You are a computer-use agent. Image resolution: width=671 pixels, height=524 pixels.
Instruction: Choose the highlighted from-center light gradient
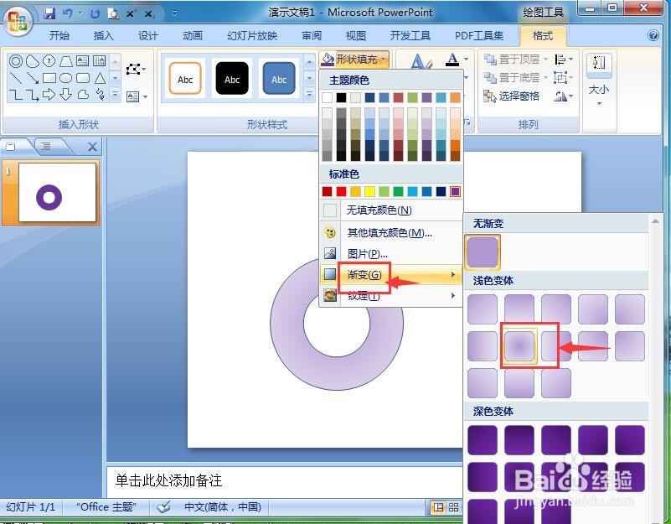(519, 346)
